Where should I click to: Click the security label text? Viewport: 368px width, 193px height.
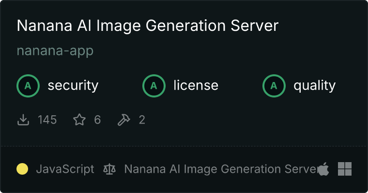(73, 86)
